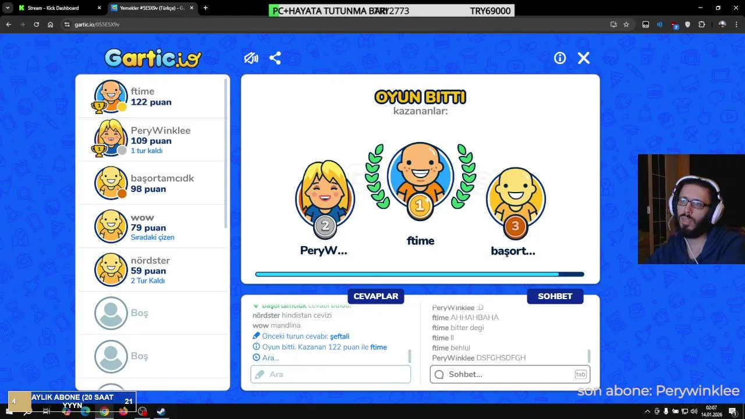Viewport: 745px width, 419px height.
Task: Click the third place başort... podium avatar
Action: (516, 198)
